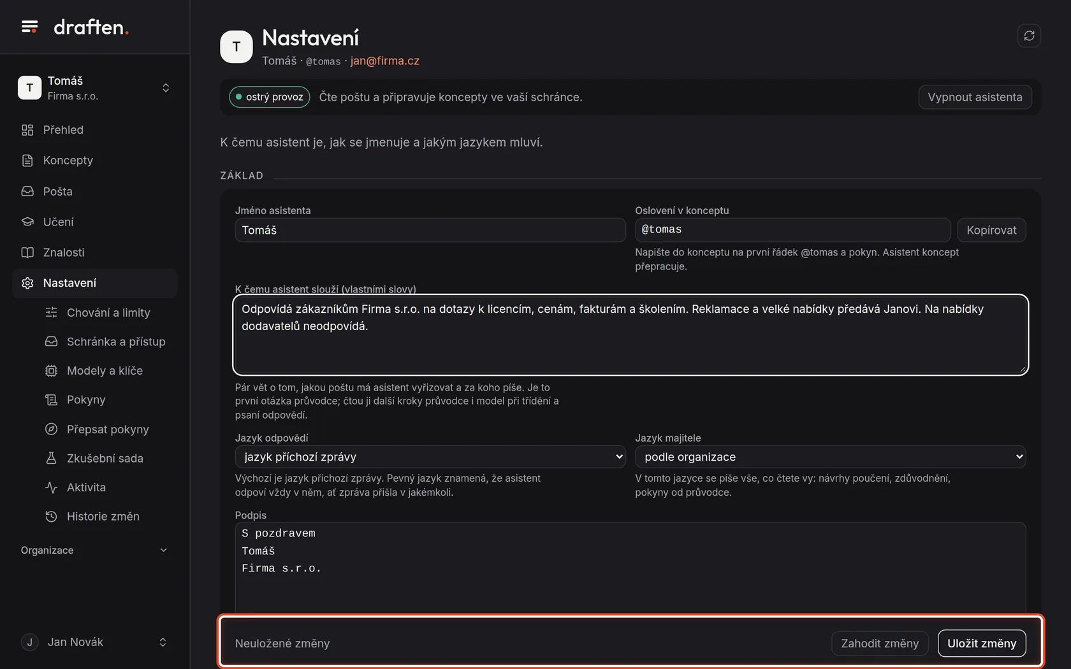Click the draften logo
The width and height of the screenshot is (1071, 669).
(x=91, y=27)
